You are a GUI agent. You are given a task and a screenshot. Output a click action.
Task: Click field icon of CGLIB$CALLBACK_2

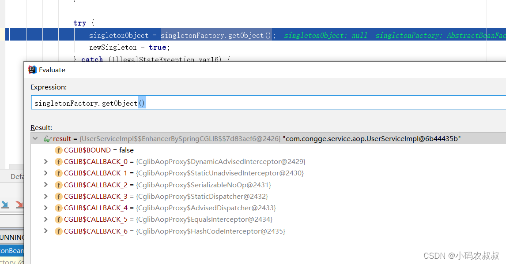58,185
